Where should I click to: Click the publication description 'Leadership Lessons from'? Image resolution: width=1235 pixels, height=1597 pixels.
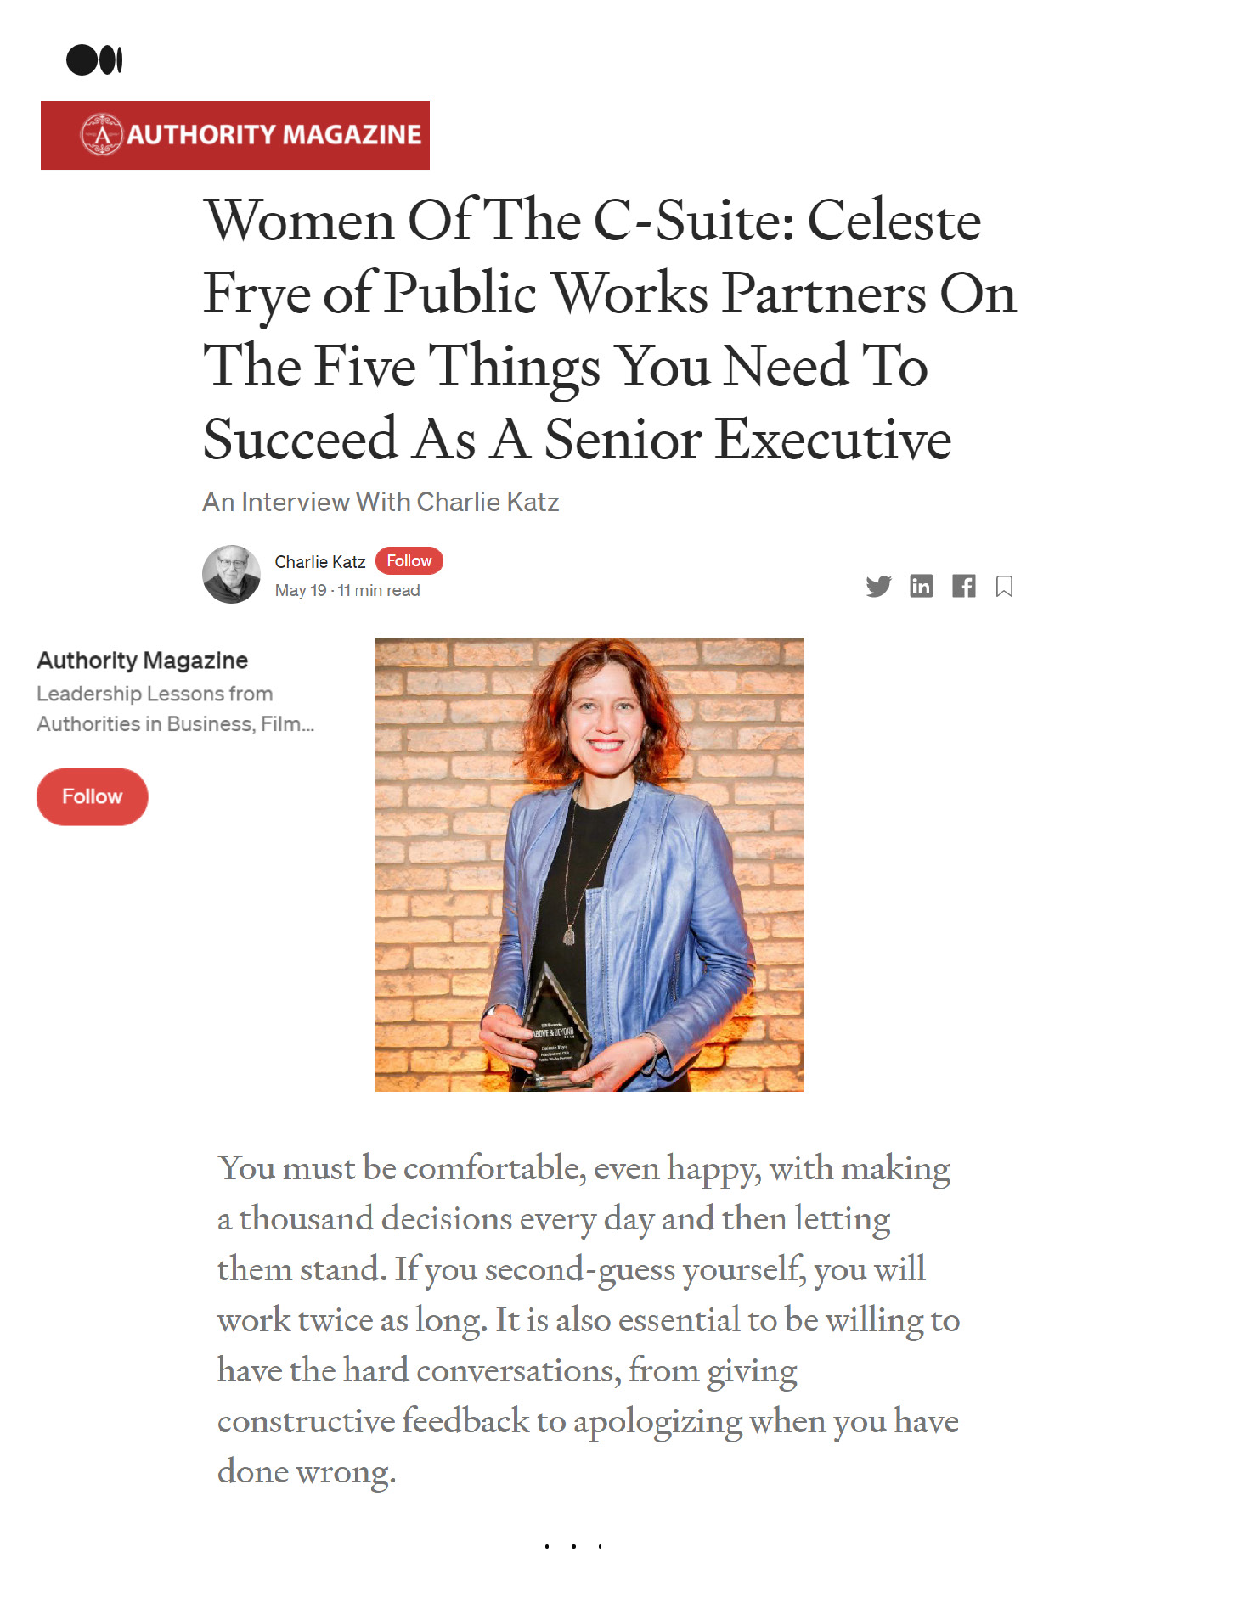click(155, 694)
